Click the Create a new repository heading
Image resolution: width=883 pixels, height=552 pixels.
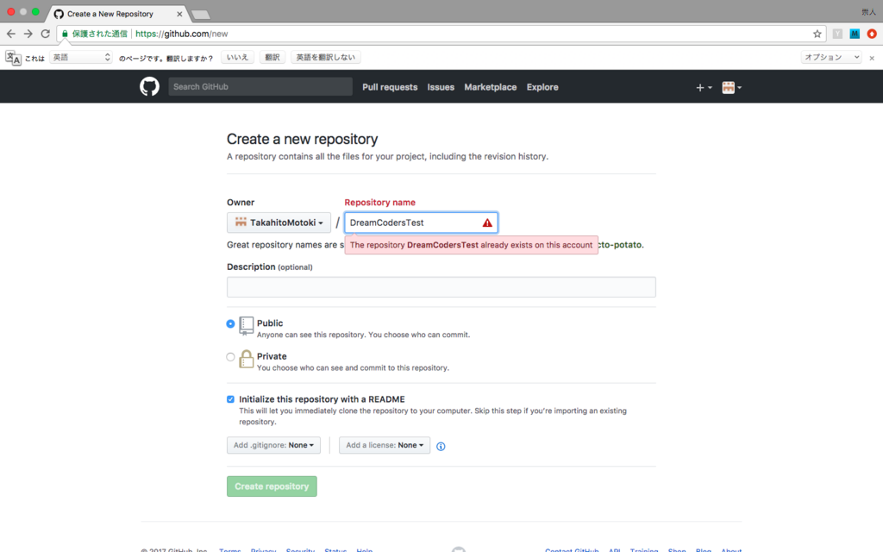(x=303, y=139)
